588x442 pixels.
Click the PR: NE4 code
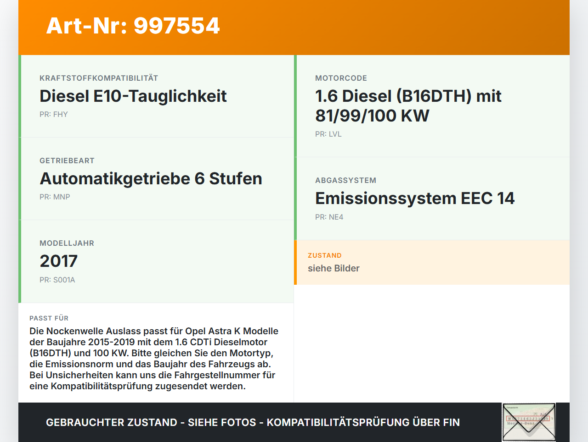click(329, 217)
